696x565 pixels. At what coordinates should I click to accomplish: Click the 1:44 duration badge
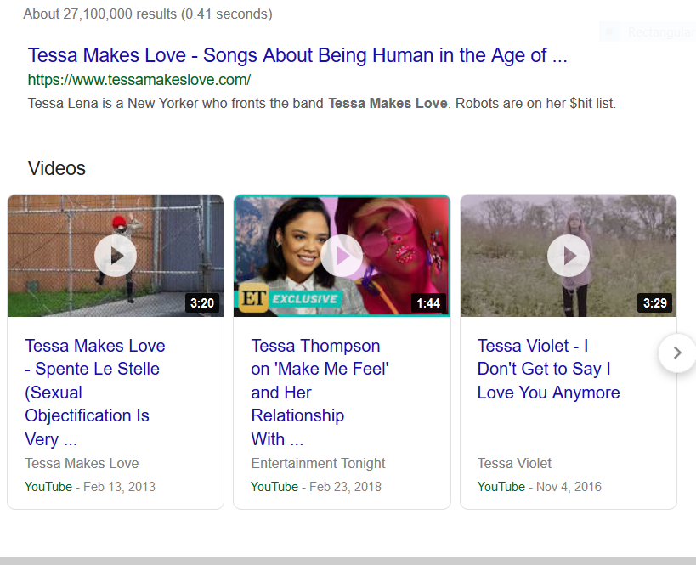click(428, 303)
